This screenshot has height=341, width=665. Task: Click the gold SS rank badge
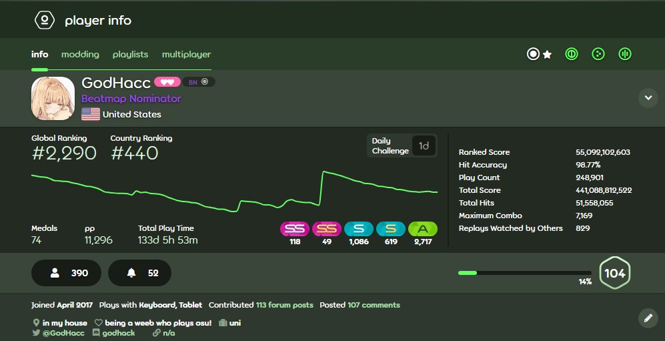[x=327, y=229]
